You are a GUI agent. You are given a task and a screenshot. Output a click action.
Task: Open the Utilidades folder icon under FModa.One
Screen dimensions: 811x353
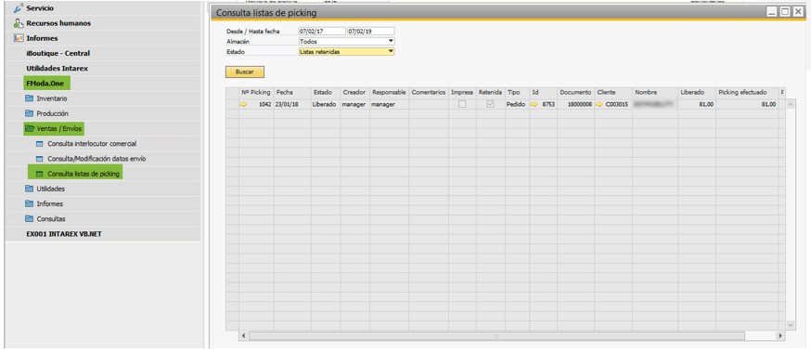point(30,189)
